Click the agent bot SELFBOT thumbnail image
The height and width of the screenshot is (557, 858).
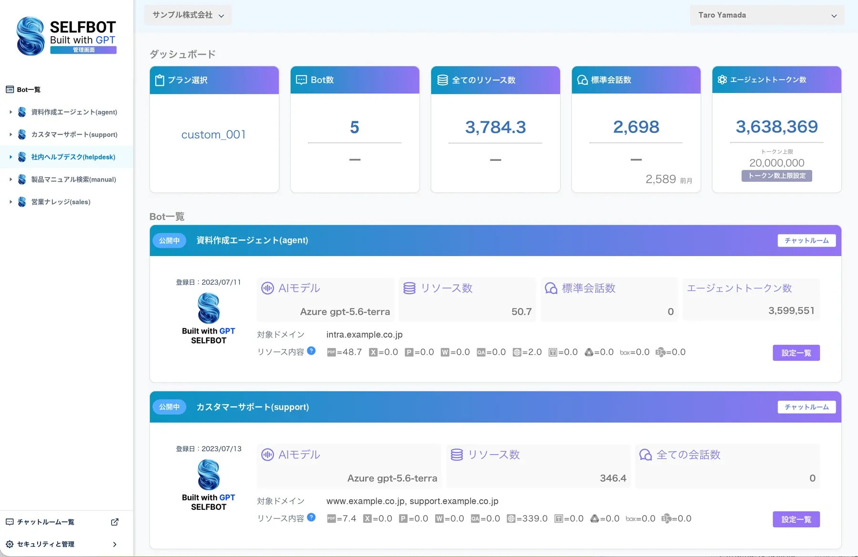click(208, 318)
